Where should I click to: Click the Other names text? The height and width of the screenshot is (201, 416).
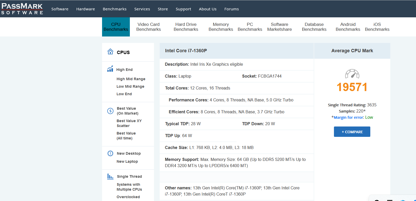tap(232, 191)
